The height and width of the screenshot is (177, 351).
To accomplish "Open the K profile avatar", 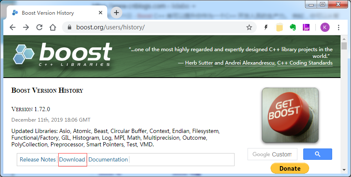I will click(325, 27).
